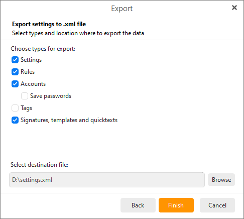Disable the Accounts export checkbox

pyautogui.click(x=15, y=84)
